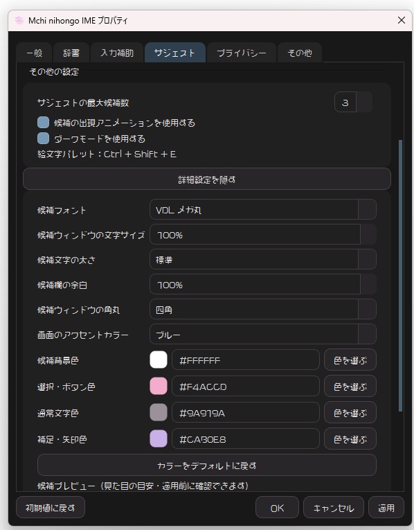Click the app icon in the title bar
The height and width of the screenshot is (530, 414).
19,21
